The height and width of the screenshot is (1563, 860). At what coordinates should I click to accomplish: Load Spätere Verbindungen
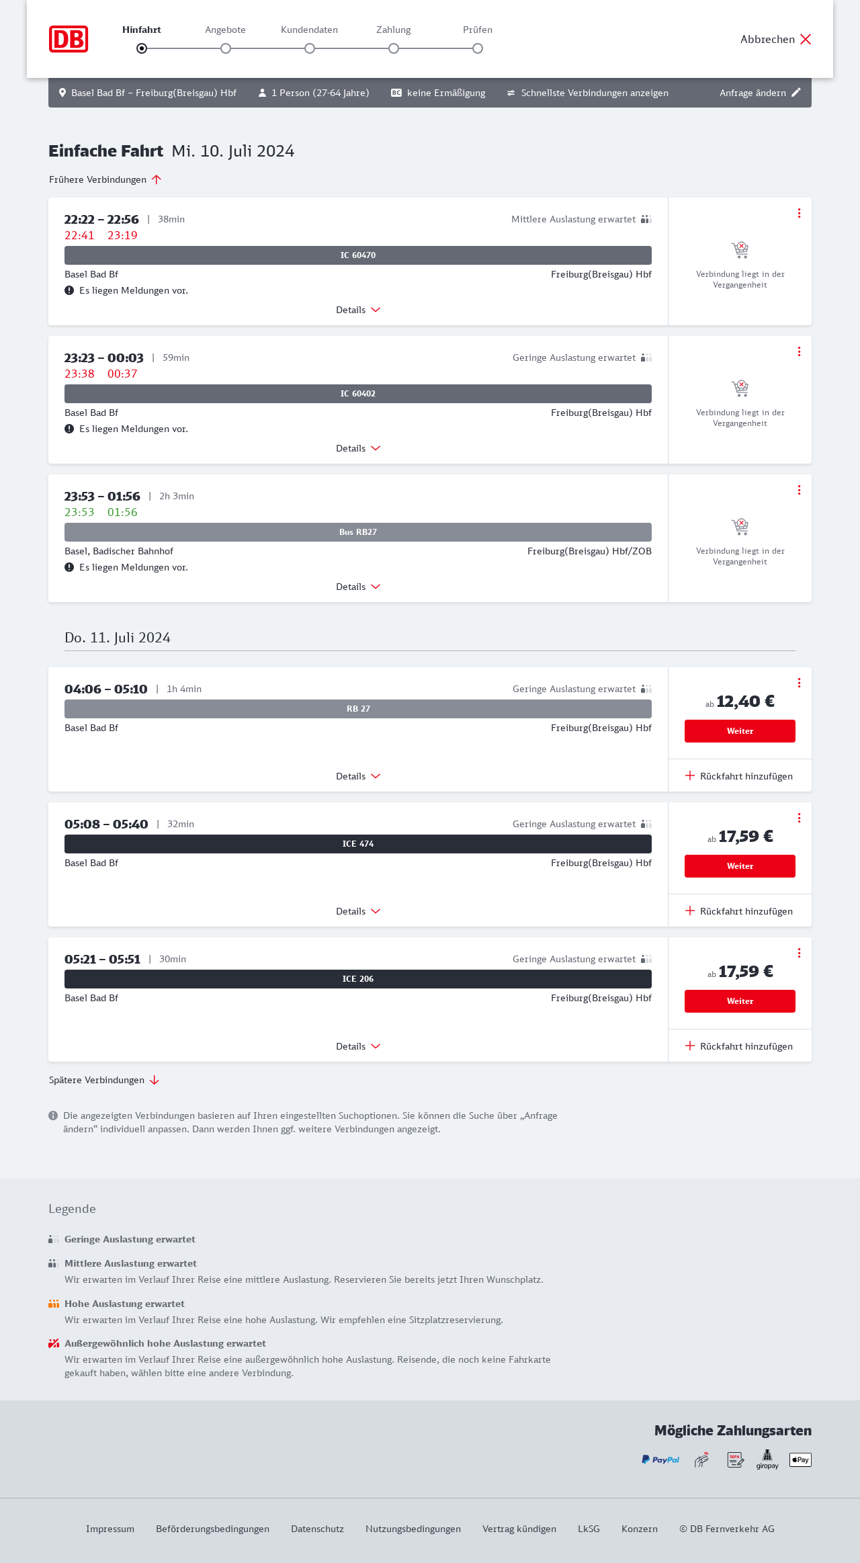click(104, 1080)
